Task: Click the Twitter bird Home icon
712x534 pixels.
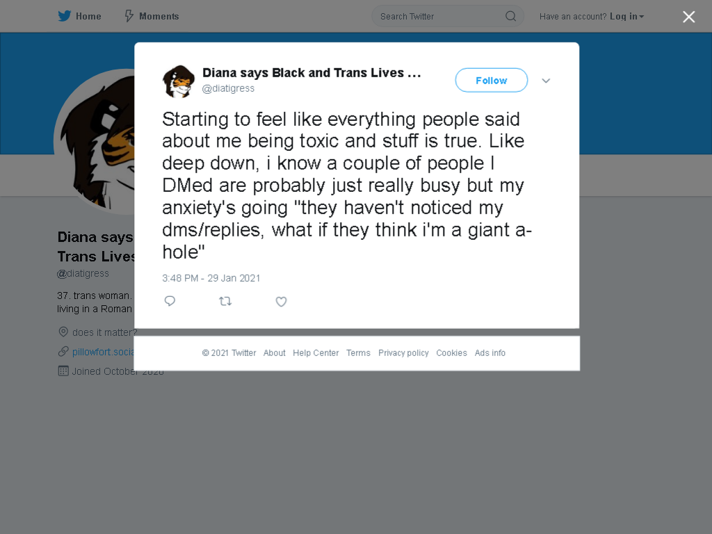Action: tap(65, 17)
